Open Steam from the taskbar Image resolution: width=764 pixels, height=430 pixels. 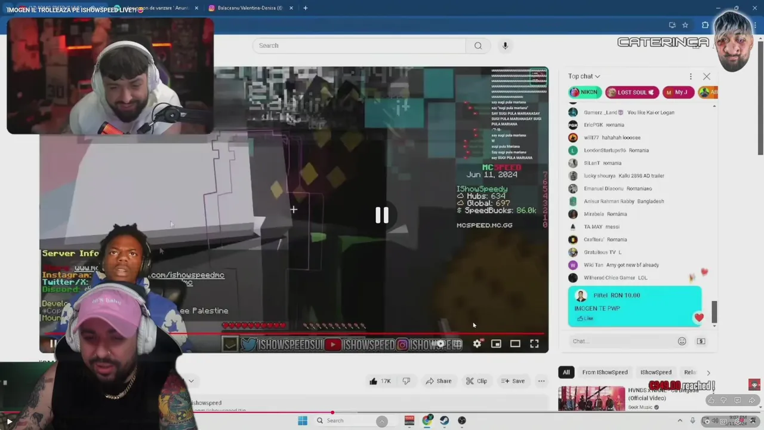tap(444, 420)
